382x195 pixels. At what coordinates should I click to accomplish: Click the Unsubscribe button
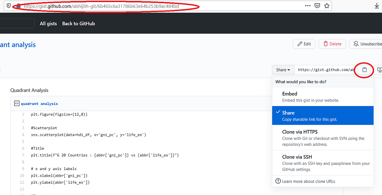pyautogui.click(x=366, y=44)
